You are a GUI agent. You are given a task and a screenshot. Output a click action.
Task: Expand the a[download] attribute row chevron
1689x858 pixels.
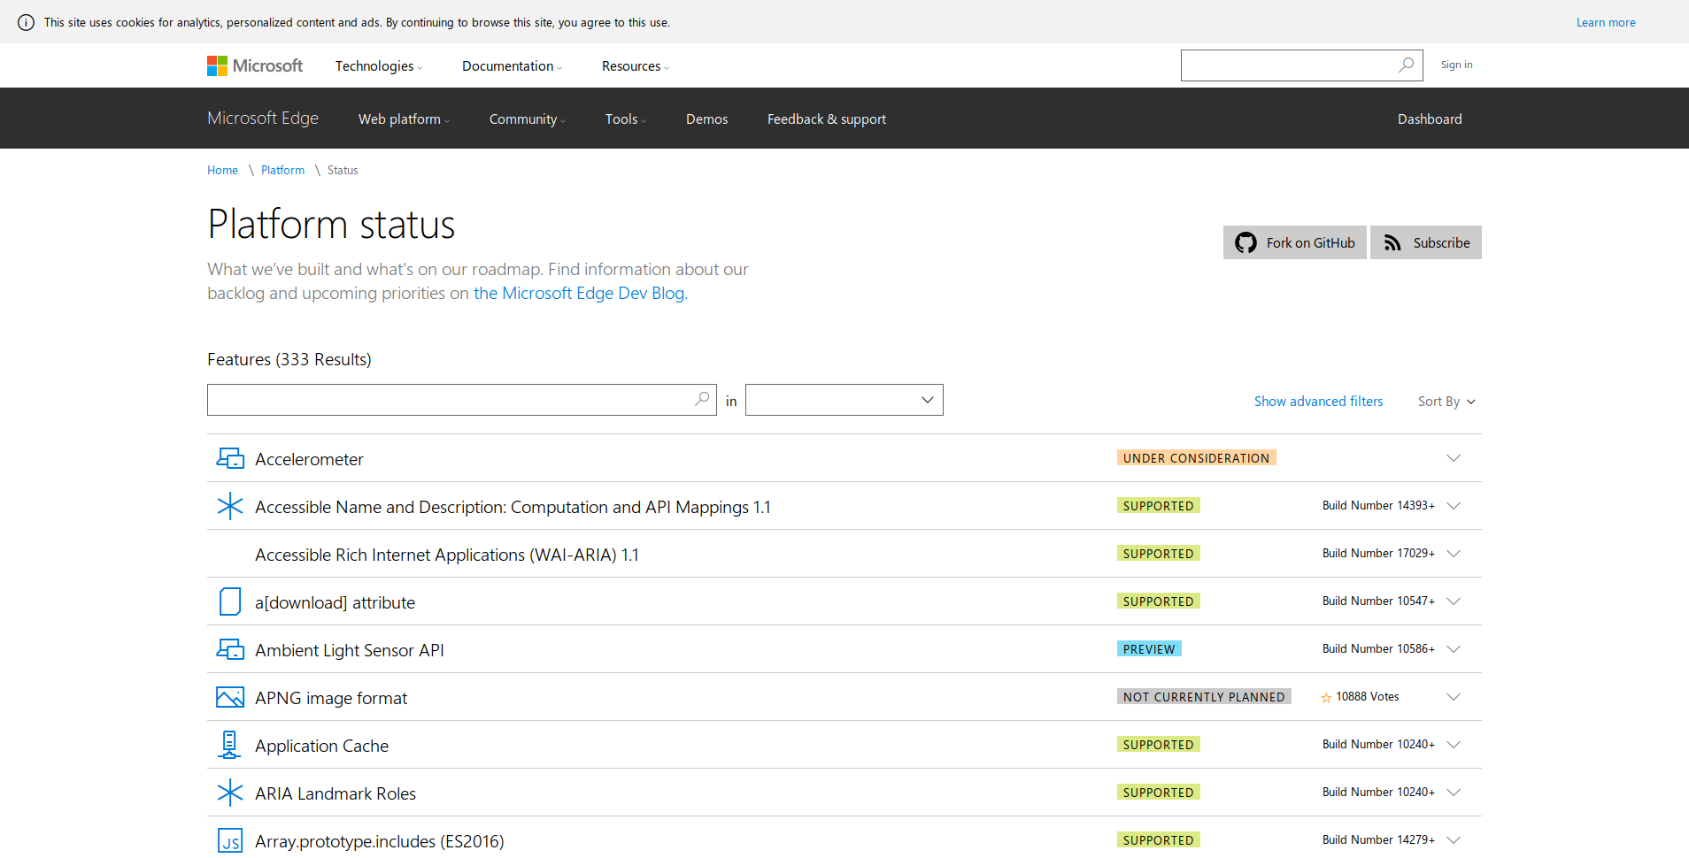click(1454, 601)
